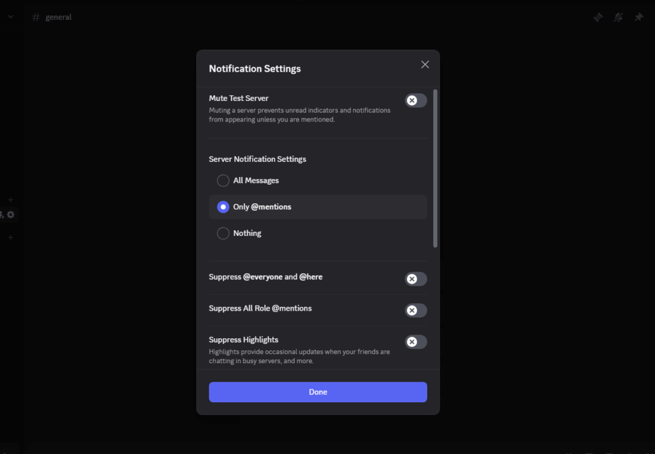Viewport: 655px width, 454px height.
Task: Click the Done button
Action: (318, 392)
